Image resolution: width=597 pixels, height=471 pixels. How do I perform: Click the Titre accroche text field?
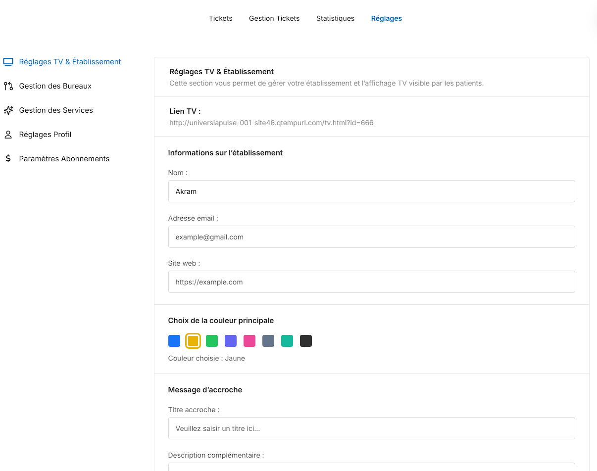pyautogui.click(x=371, y=428)
